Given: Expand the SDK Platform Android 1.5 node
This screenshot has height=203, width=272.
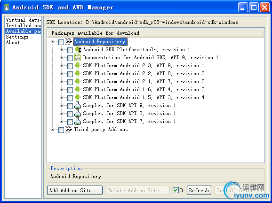Looking at the screenshot, I should coord(61,97).
